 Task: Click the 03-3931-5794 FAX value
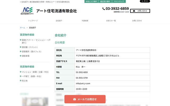click(x=82, y=78)
